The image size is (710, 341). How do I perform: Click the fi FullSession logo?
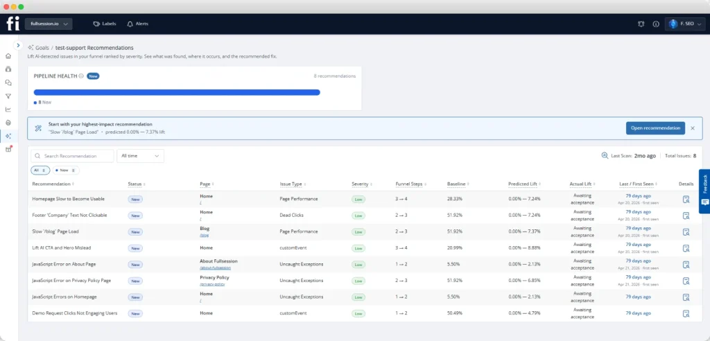12,24
